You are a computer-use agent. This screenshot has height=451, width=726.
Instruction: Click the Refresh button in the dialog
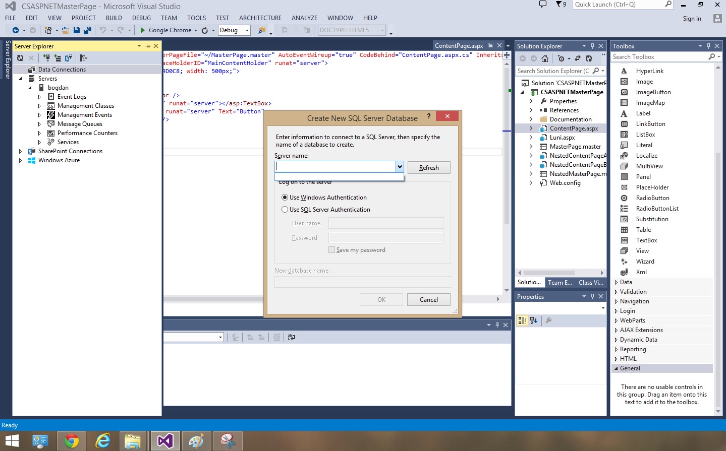pyautogui.click(x=428, y=167)
